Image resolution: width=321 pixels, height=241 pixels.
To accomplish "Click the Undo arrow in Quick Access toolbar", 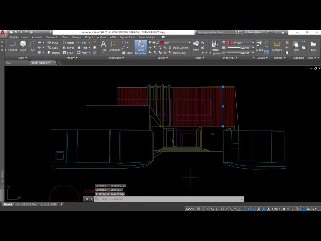I will click(37, 32).
